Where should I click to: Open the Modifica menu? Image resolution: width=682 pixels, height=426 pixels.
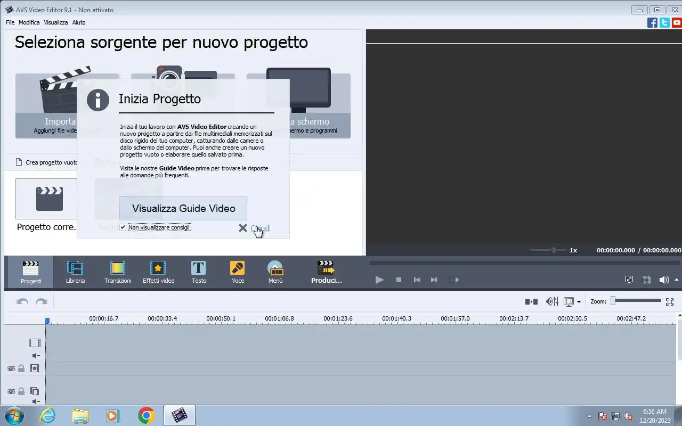click(29, 22)
